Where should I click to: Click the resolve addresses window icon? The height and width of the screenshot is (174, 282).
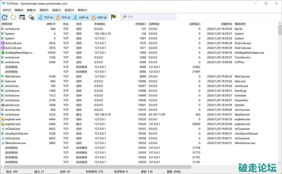click(x=22, y=17)
